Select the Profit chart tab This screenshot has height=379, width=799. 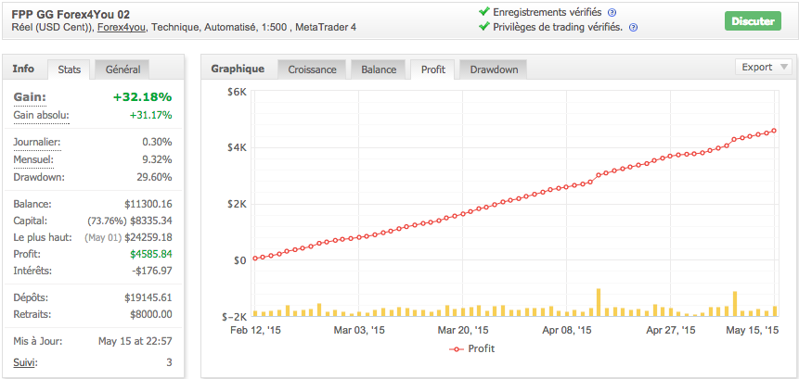point(432,69)
